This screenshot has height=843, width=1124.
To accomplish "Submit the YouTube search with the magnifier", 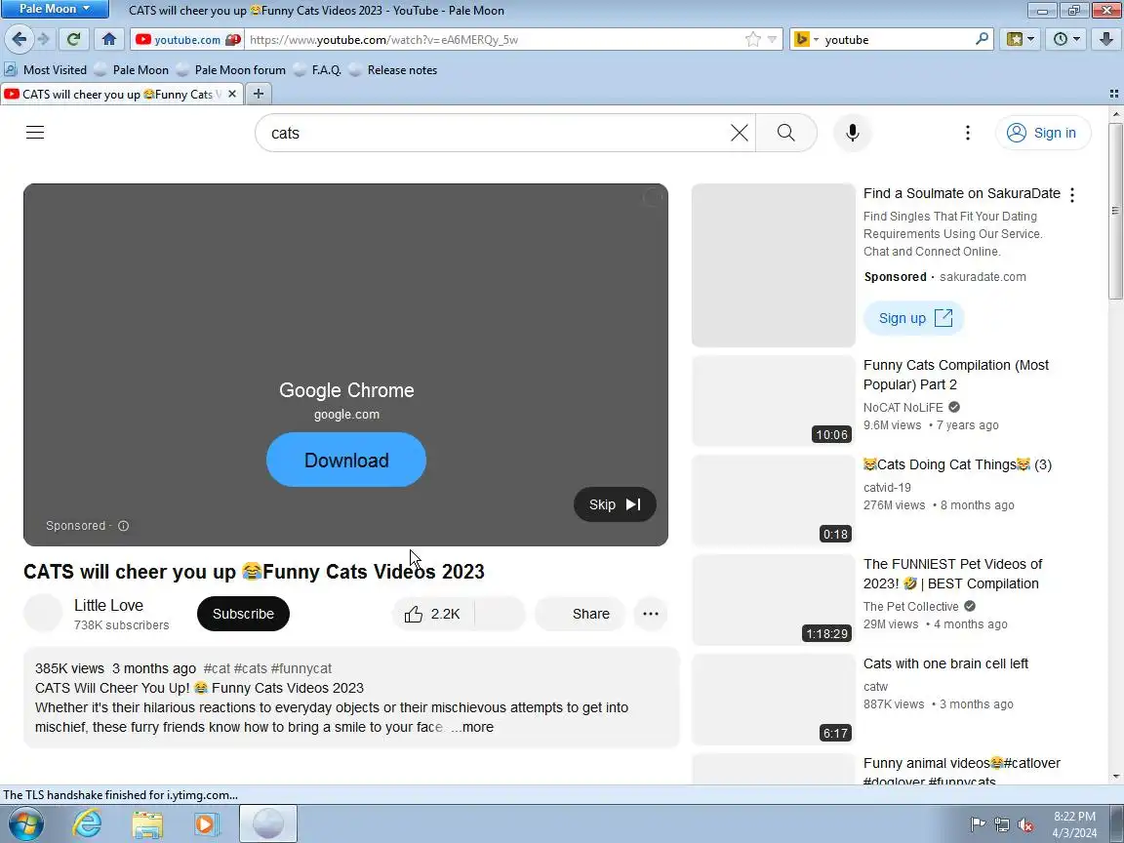I will point(785,133).
